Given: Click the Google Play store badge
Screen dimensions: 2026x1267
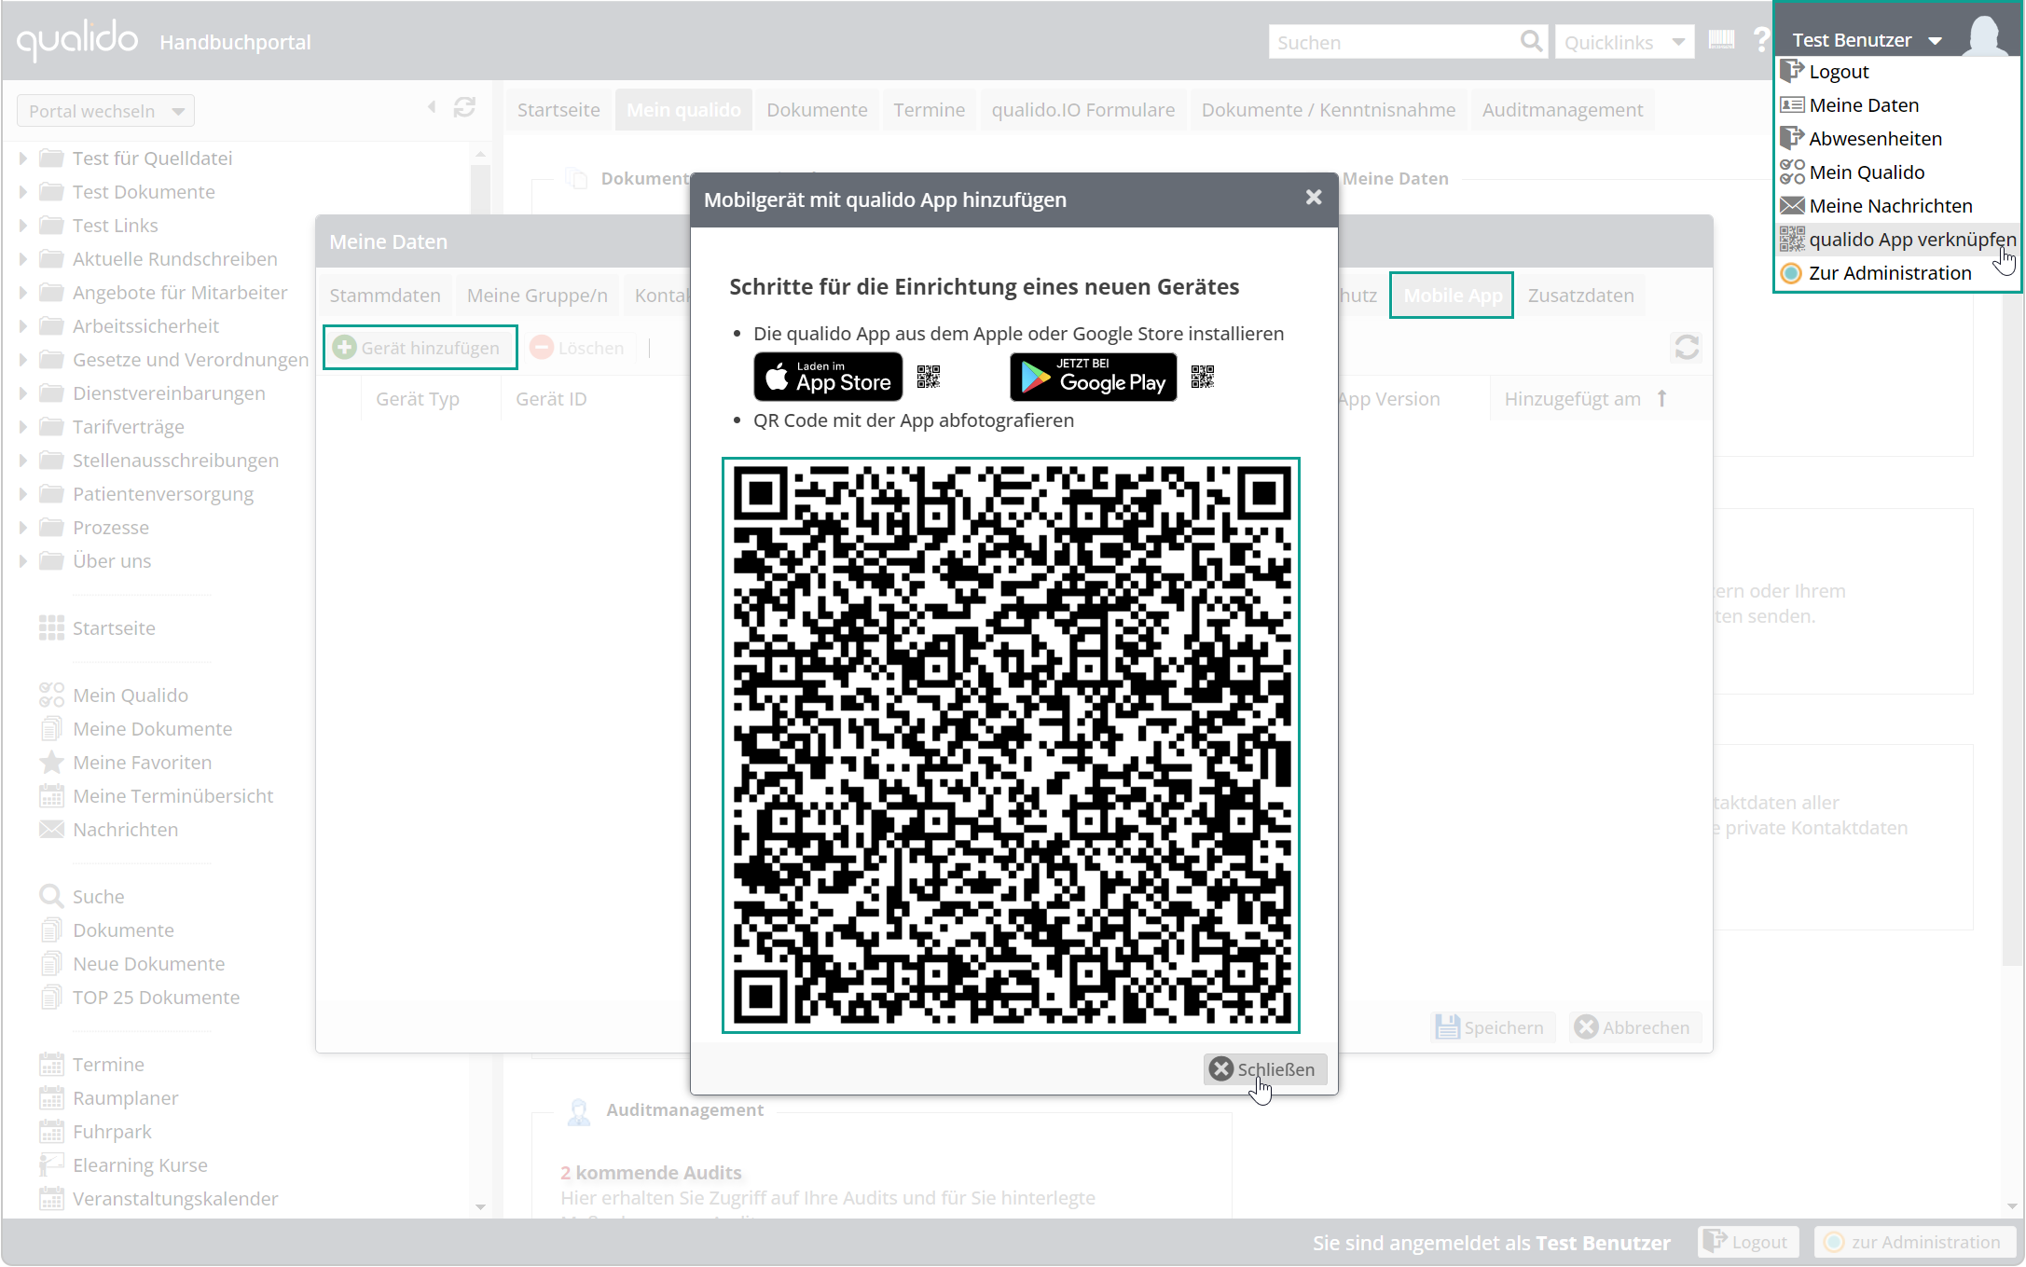Looking at the screenshot, I should pos(1093,377).
